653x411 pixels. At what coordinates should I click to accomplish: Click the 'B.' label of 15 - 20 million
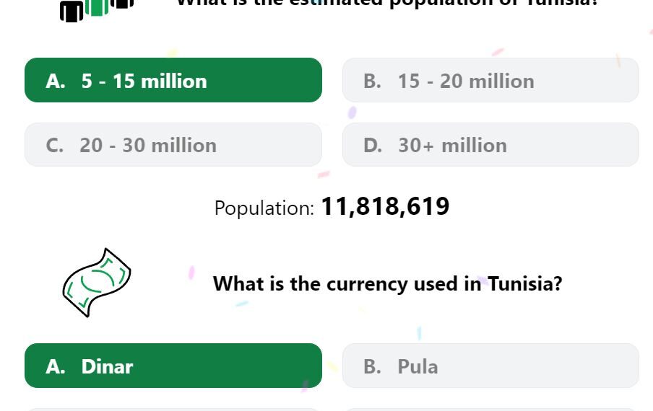click(372, 81)
